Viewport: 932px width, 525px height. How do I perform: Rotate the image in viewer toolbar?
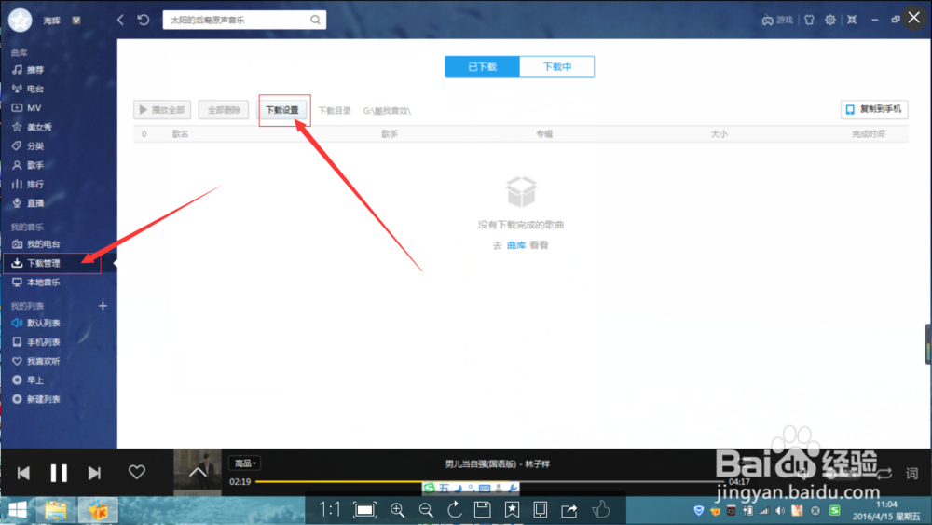[x=454, y=509]
